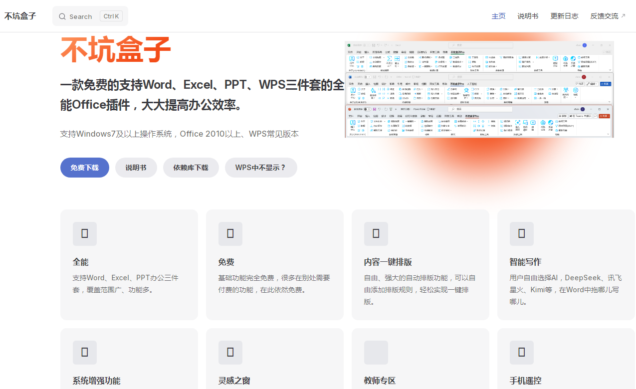This screenshot has width=636, height=389.
Task: Click the 灵感之窗 card icon
Action: pos(230,353)
